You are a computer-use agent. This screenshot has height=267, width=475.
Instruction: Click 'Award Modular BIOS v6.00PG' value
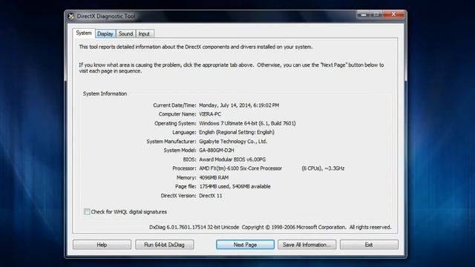click(x=232, y=159)
